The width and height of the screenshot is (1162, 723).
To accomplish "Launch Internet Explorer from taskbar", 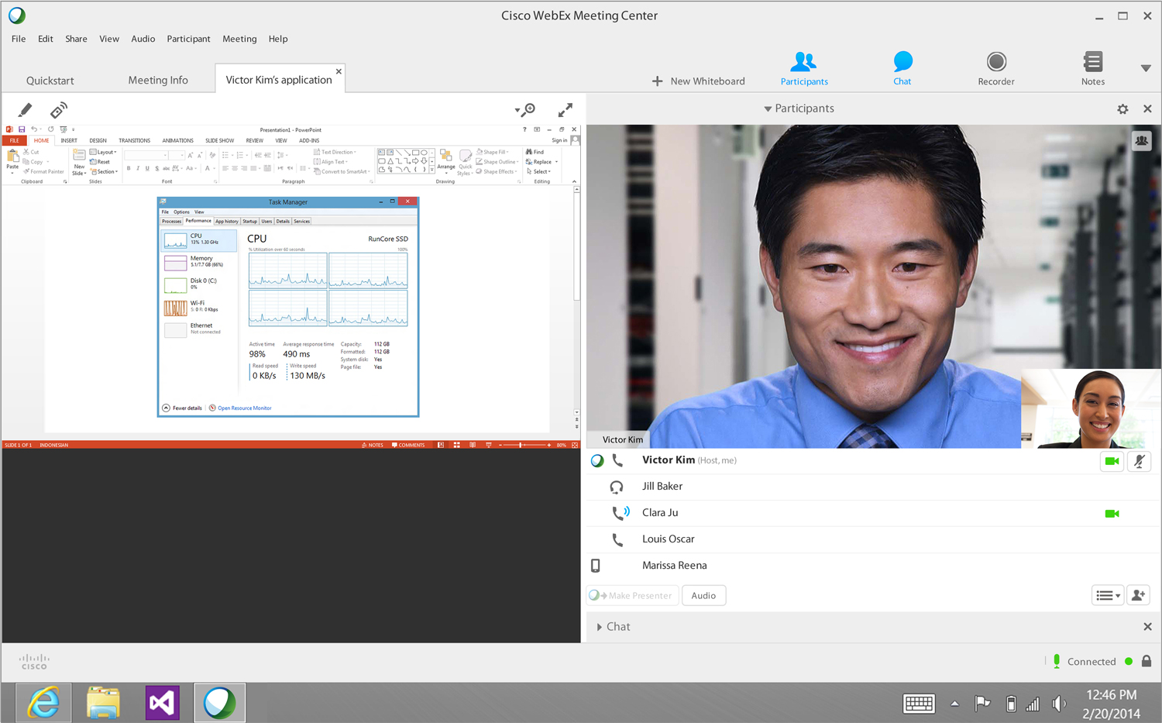I will point(43,703).
